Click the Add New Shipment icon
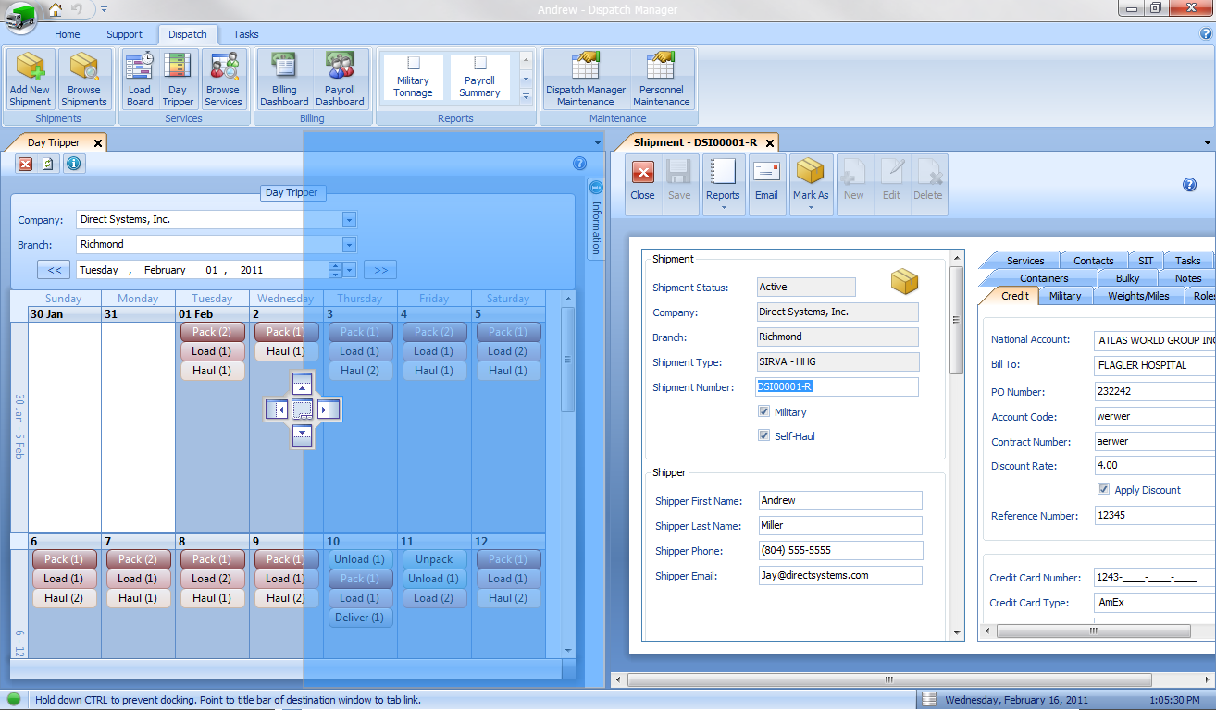Viewport: 1216px width, 710px height. coord(30,79)
